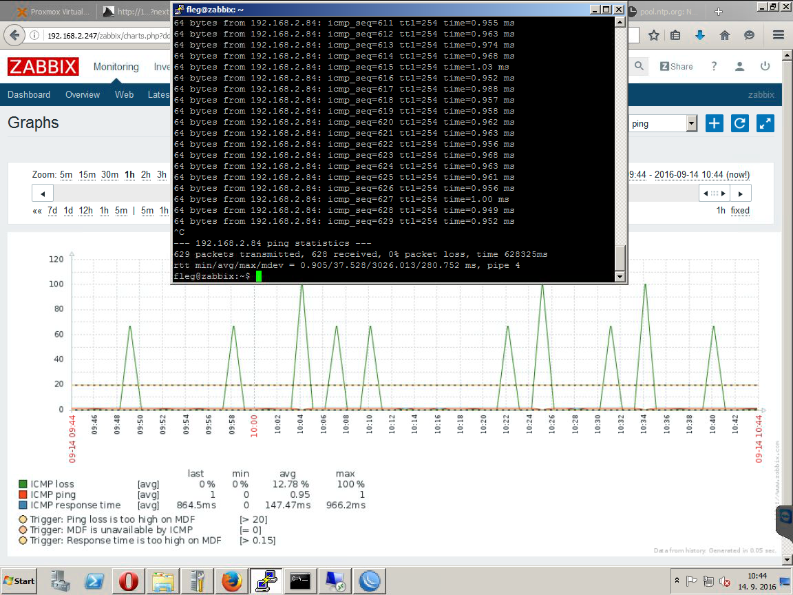This screenshot has width=793, height=595.
Task: Click the Firefox home icon
Action: tap(724, 35)
